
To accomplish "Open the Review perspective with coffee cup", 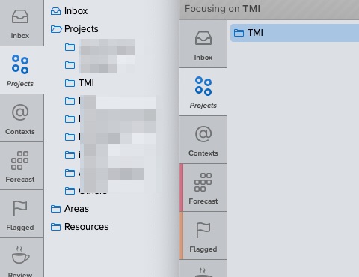I will (22, 258).
